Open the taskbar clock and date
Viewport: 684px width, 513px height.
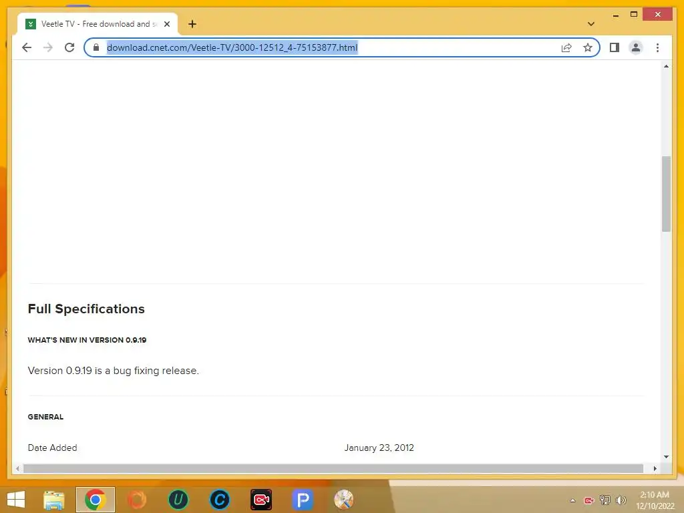(x=655, y=500)
